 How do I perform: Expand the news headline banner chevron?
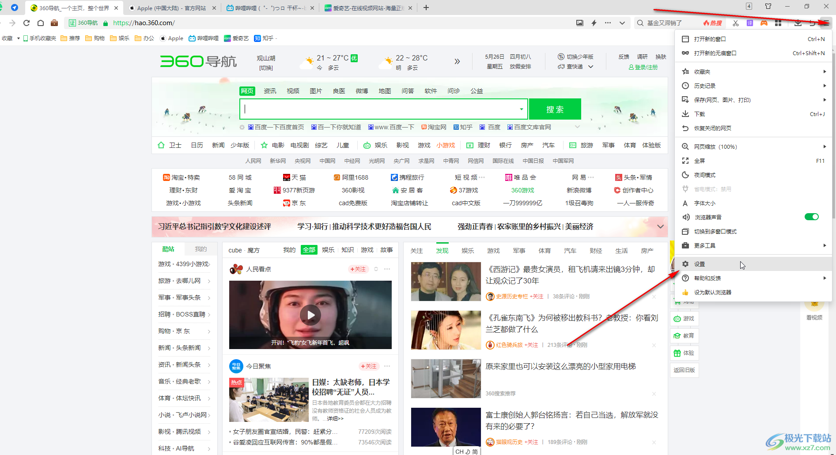pos(661,226)
